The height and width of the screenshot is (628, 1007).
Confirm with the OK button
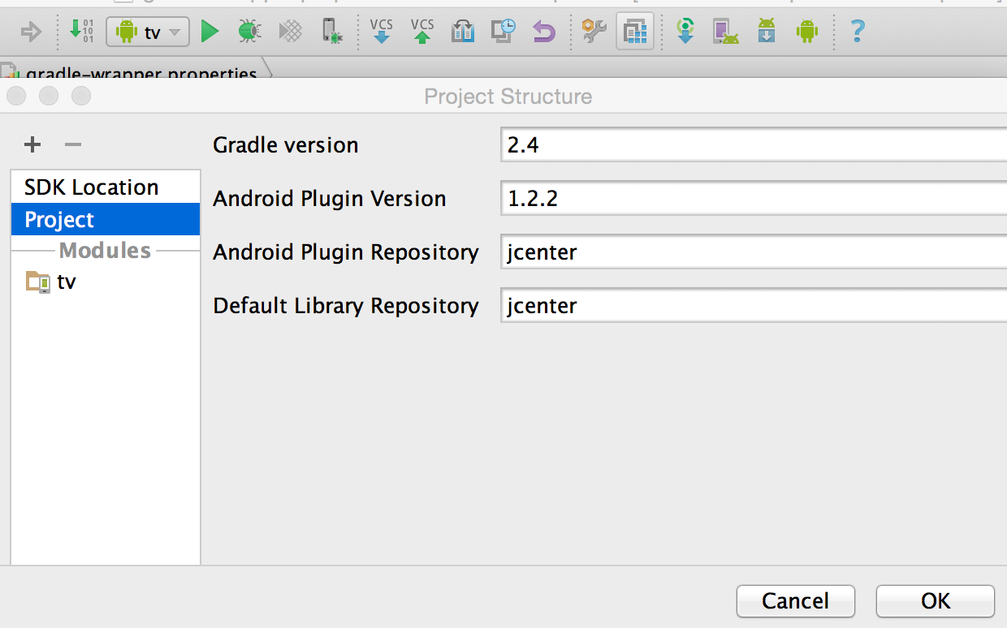coord(936,601)
